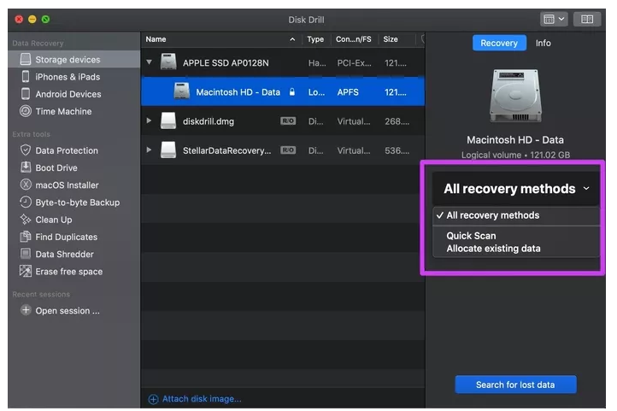Screen dimensions: 617x411
Task: Click the Data Protection shield icon
Action: (26, 150)
